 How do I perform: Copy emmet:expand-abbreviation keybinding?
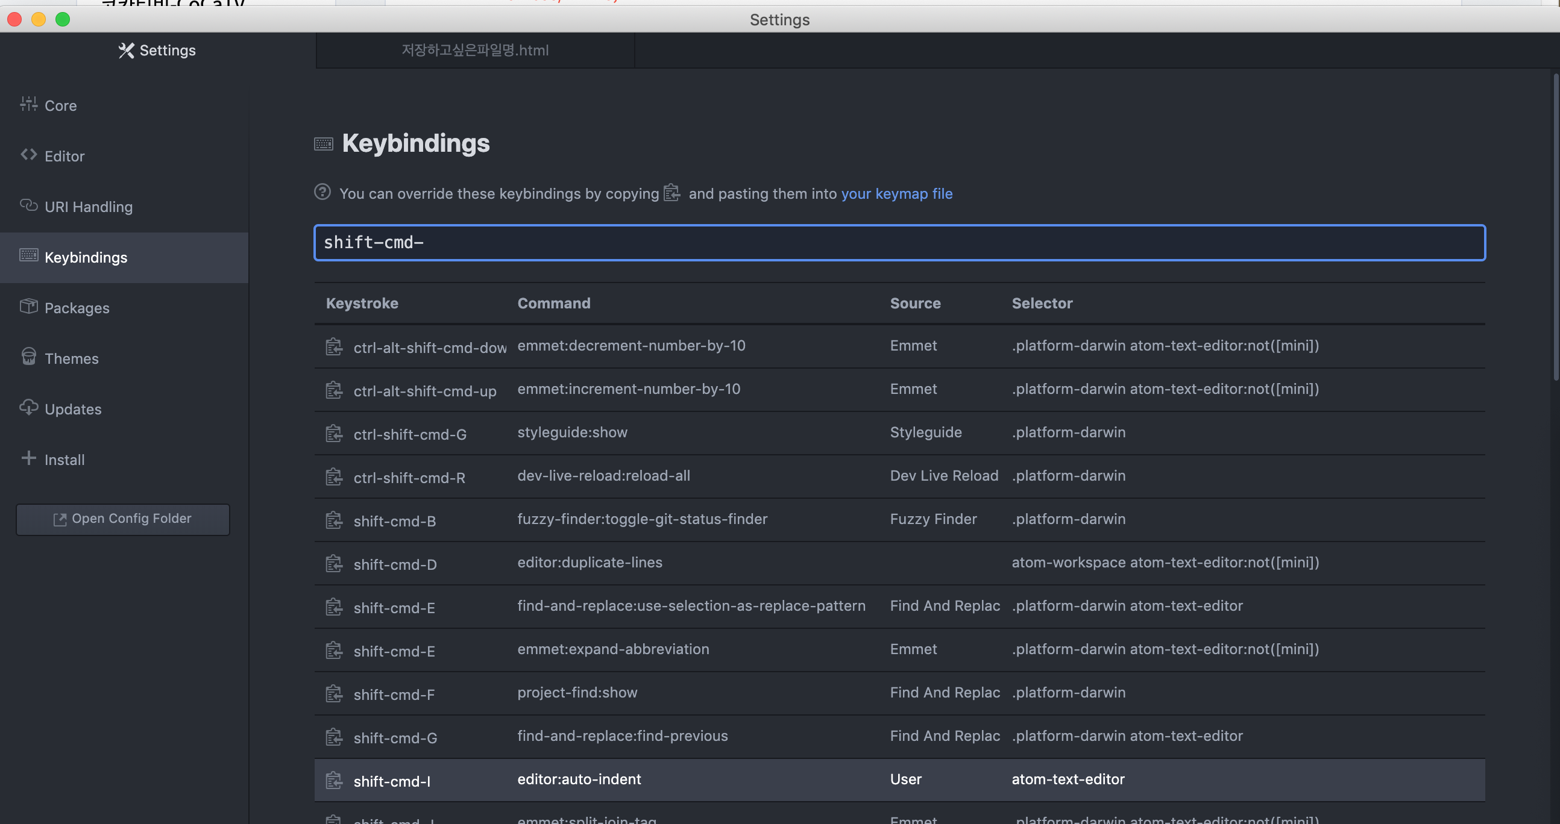pyautogui.click(x=334, y=651)
